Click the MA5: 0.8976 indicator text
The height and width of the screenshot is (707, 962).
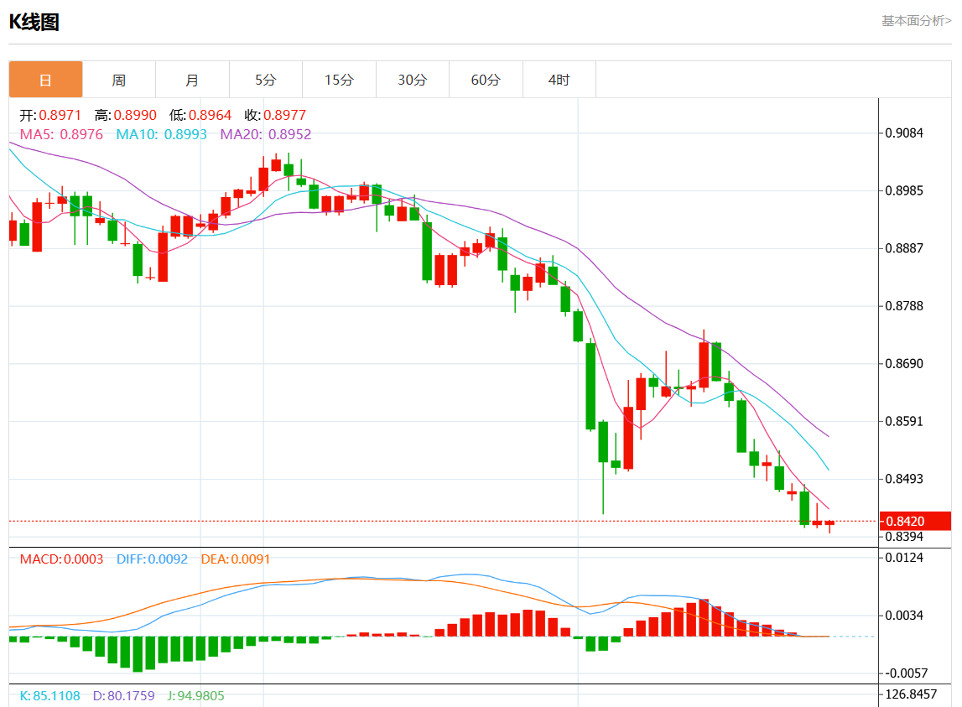click(x=61, y=134)
